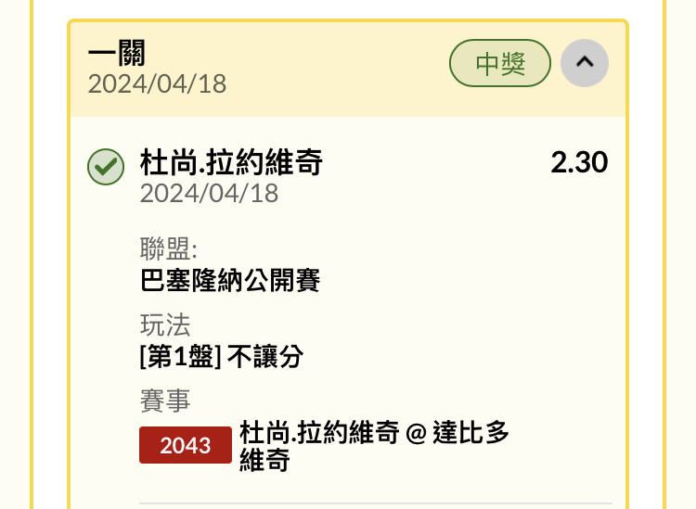
Task: Click the slip header date 2024/04/18
Action: pos(157,83)
